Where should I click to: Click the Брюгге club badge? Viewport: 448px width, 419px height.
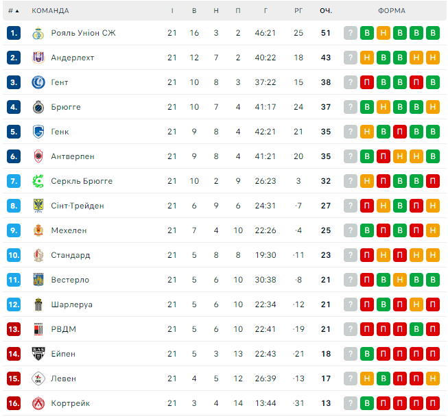point(38,107)
